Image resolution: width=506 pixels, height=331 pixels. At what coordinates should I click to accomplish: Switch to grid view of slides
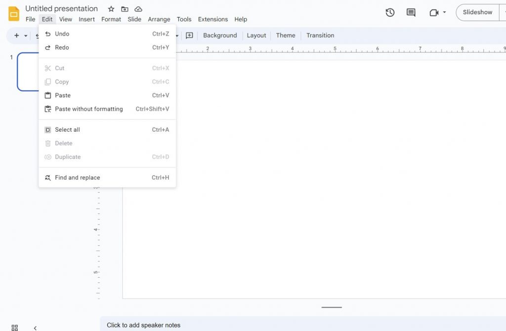click(14, 327)
